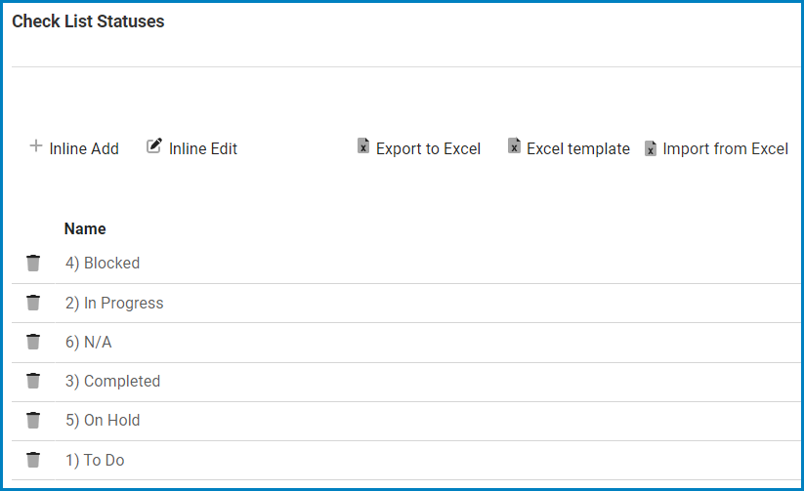The width and height of the screenshot is (804, 491).
Task: Delete the 1) To Do status
Action: [33, 460]
